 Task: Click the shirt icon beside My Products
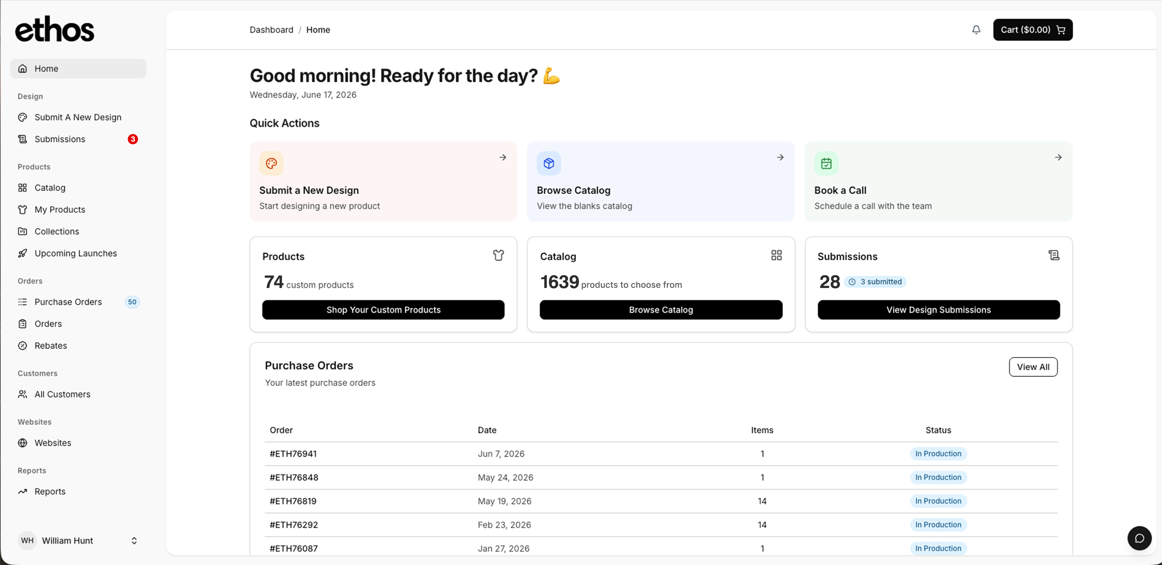(x=23, y=209)
